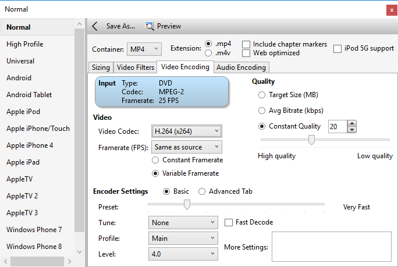The width and height of the screenshot is (398, 267).
Task: Open the Container dropdown
Action: pos(144,49)
